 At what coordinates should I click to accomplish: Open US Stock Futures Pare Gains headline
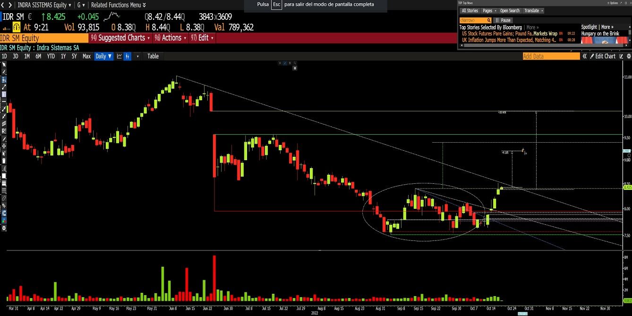(x=510, y=34)
